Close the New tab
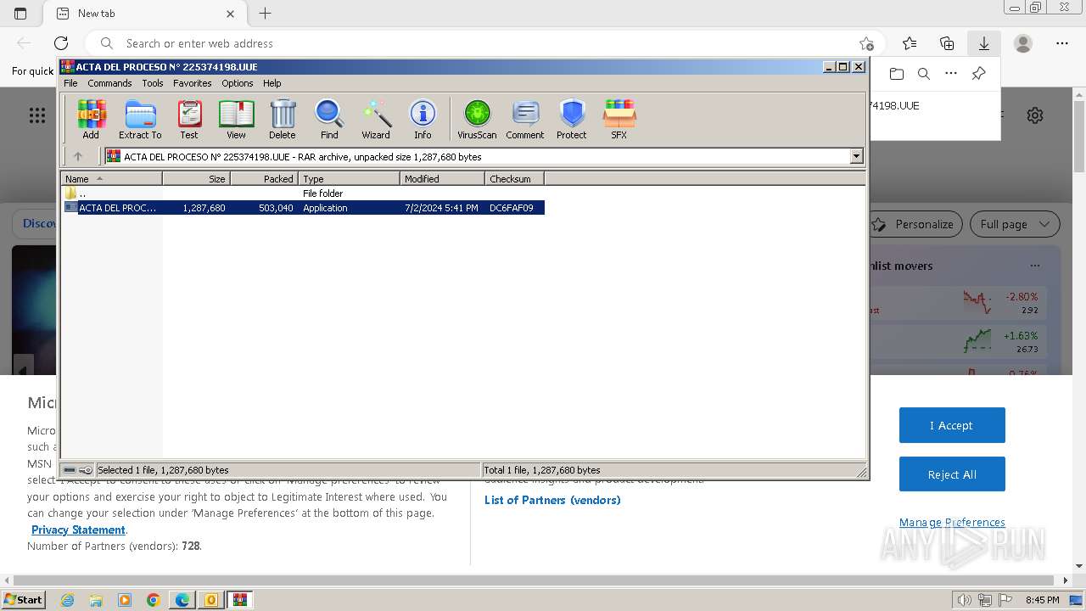Viewport: 1086px width, 611px height. tap(231, 14)
